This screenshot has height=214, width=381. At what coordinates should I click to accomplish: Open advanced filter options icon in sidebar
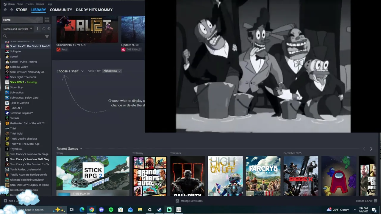pos(47,36)
